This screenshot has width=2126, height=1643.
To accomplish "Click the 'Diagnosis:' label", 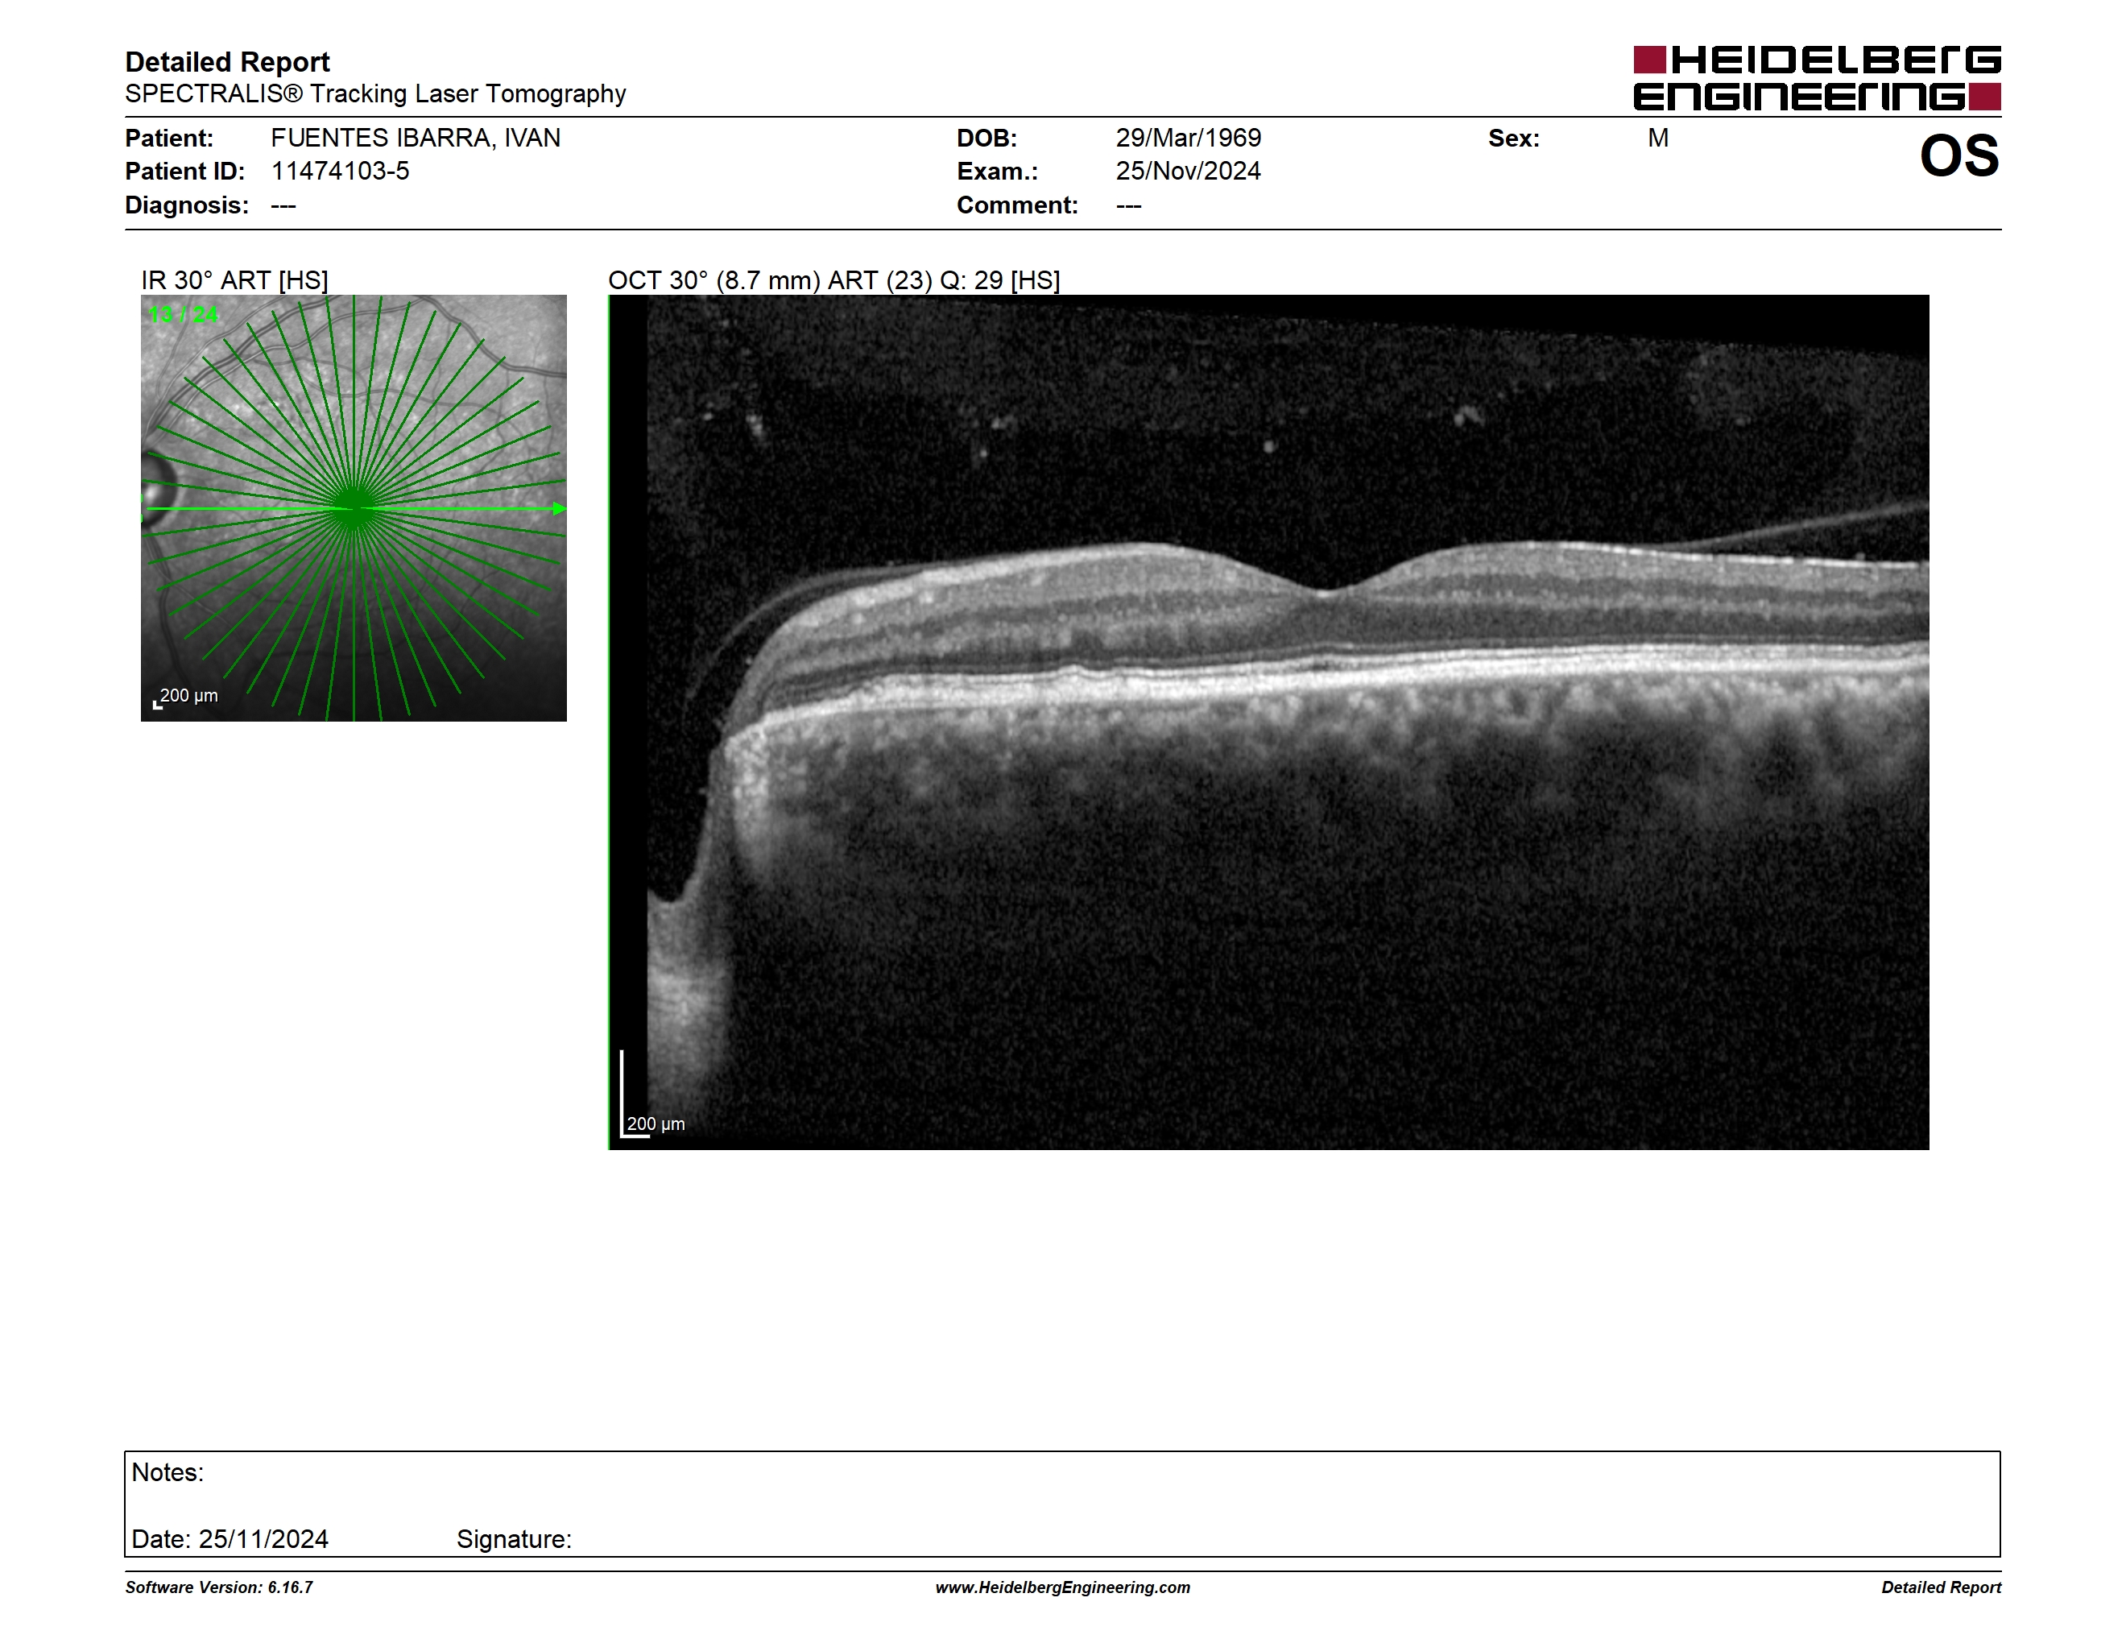I will tap(187, 205).
